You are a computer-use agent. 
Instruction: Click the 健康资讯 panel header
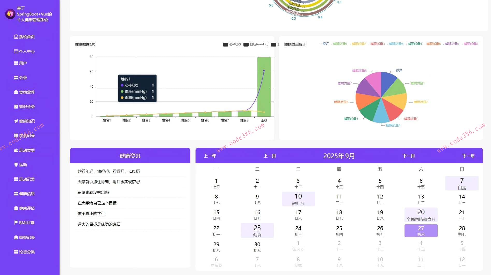click(130, 156)
